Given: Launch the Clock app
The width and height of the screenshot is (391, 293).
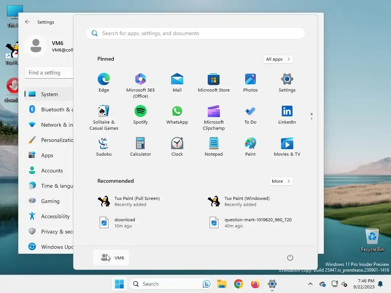Looking at the screenshot, I should 177,147.
